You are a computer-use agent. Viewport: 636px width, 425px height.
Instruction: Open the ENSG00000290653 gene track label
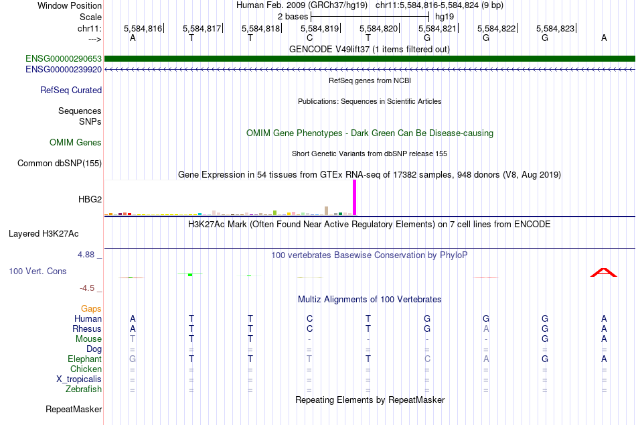tap(64, 59)
